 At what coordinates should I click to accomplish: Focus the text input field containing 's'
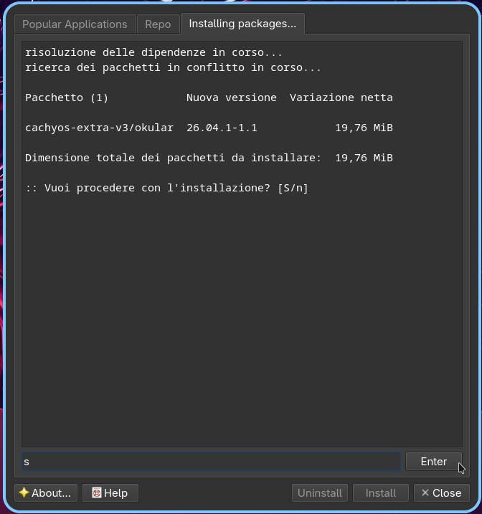(211, 462)
